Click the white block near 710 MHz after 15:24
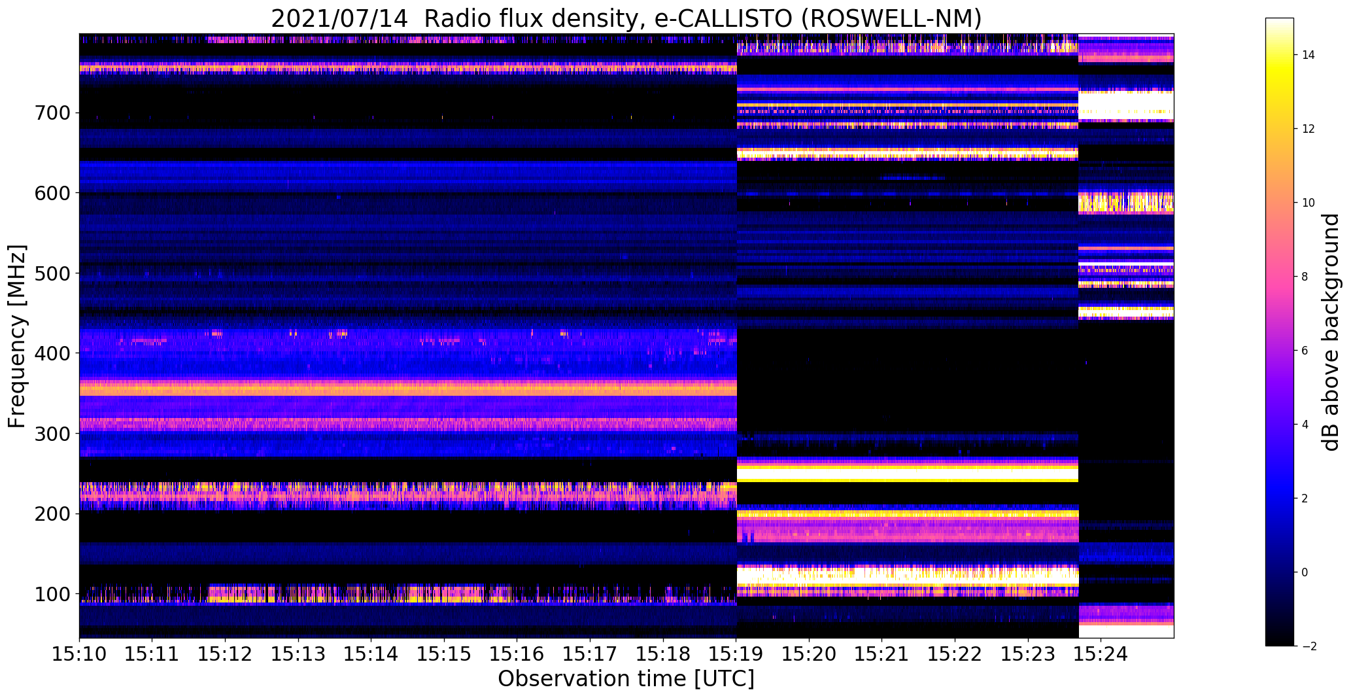 tap(1126, 105)
